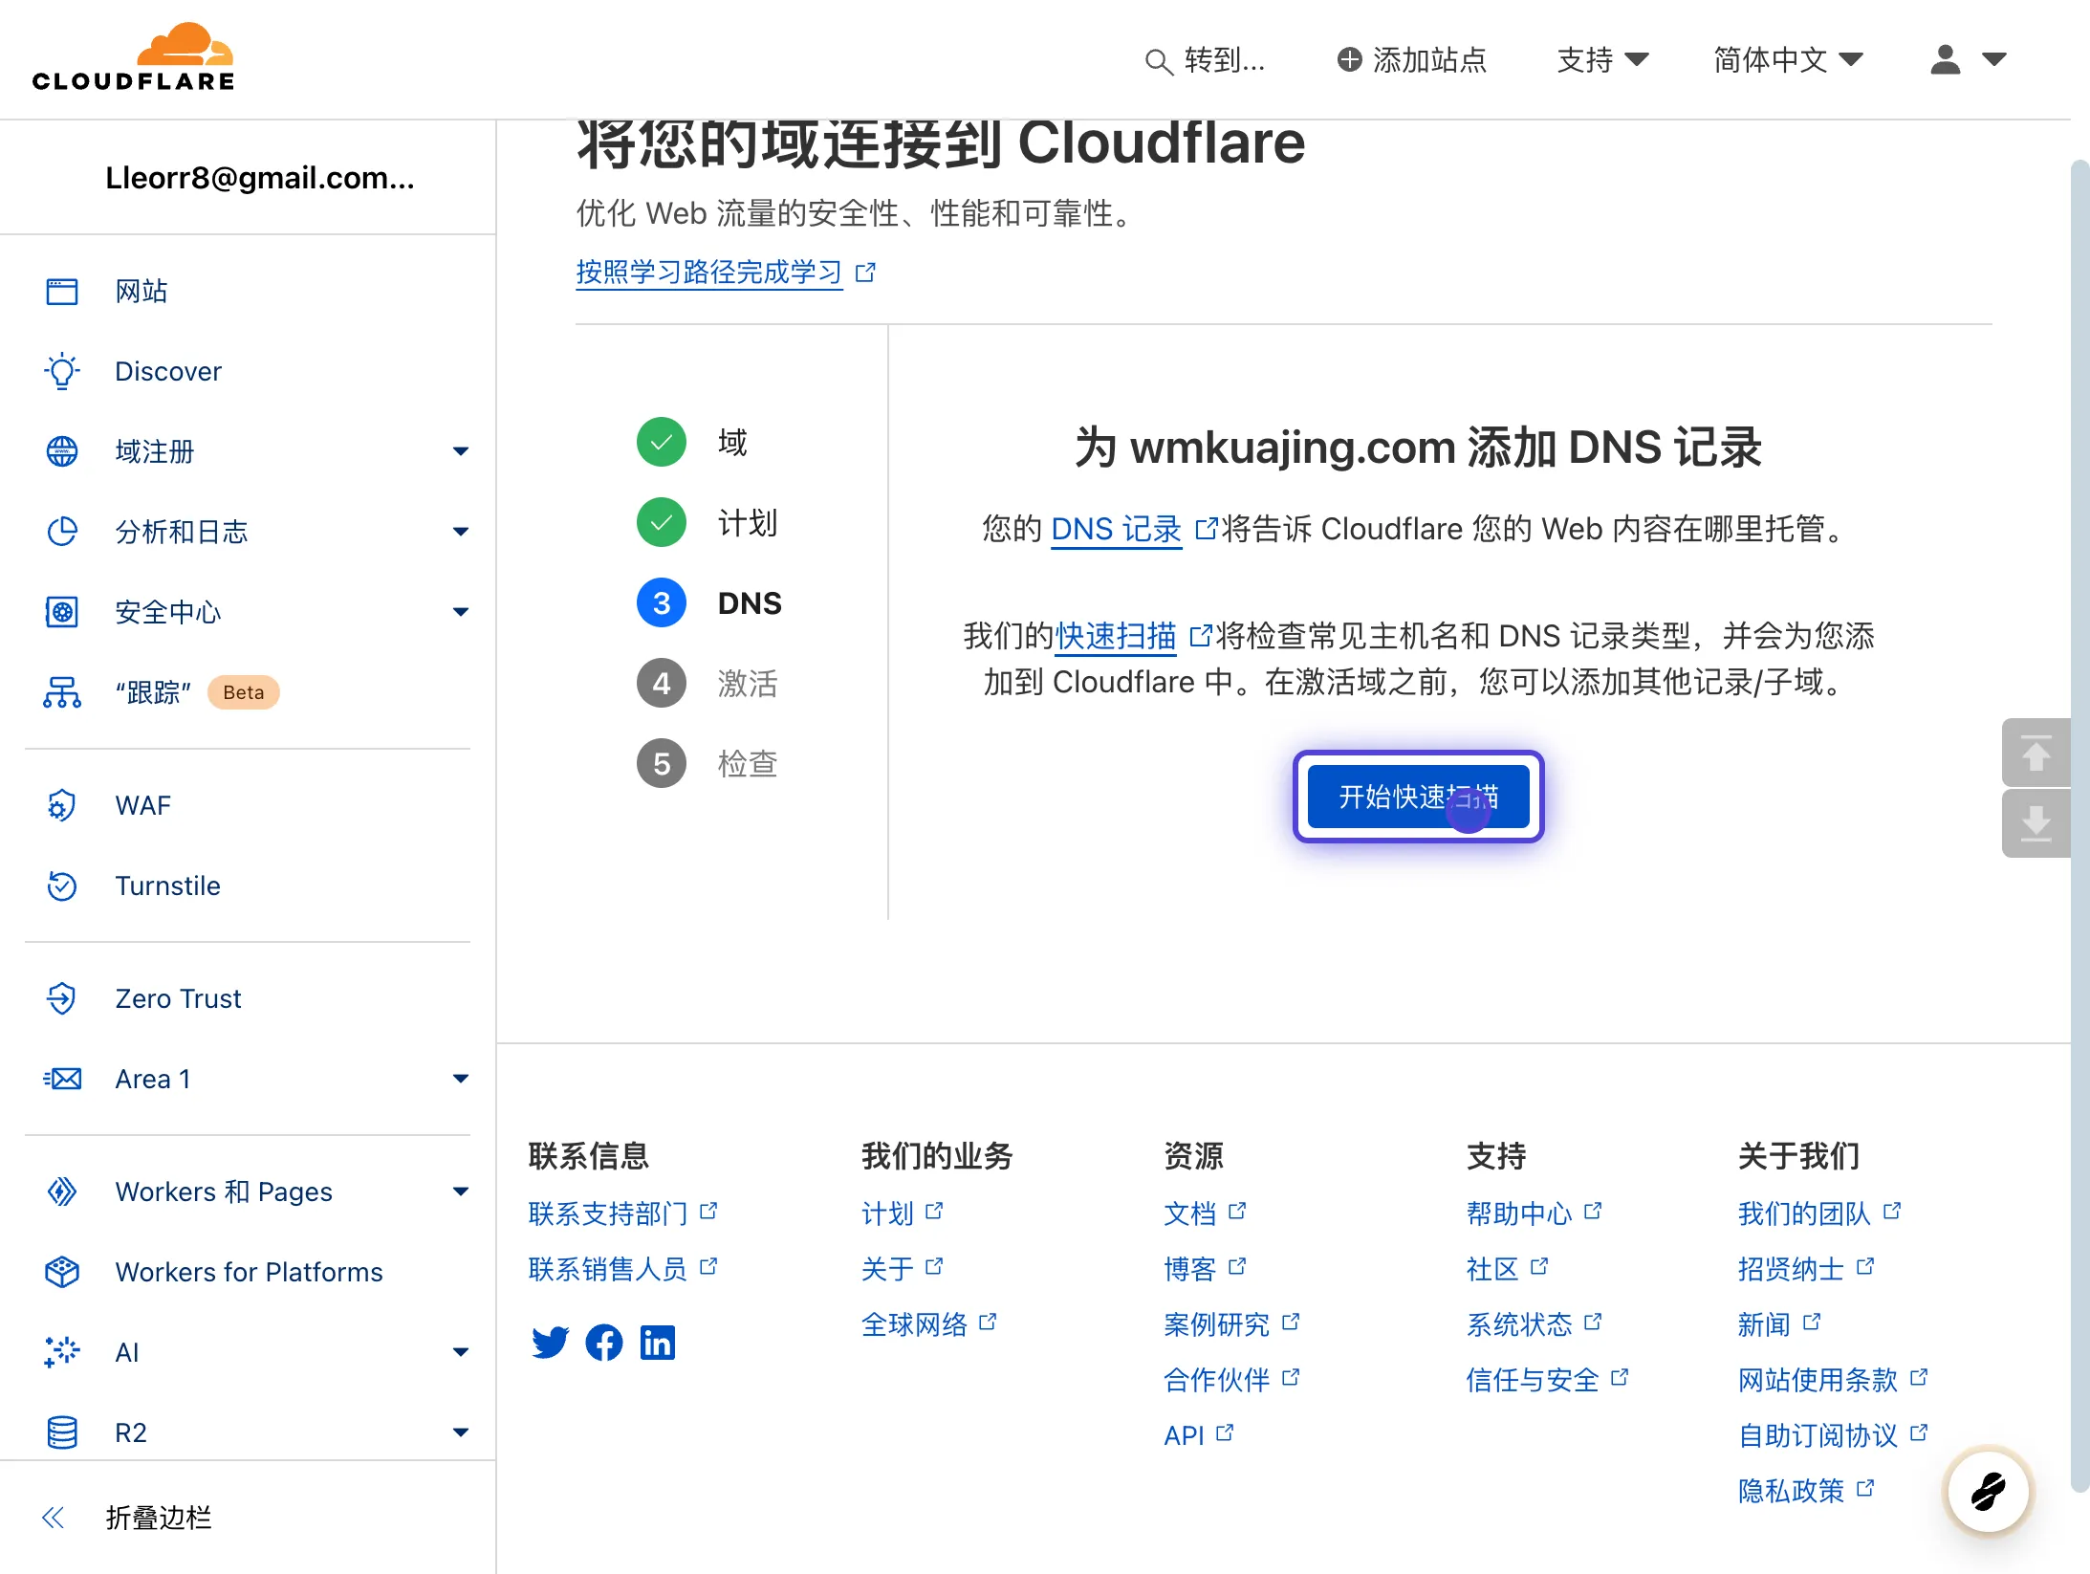Open the chat widget bubble
Screen dimensions: 2090x1574
pyautogui.click(x=1987, y=1491)
